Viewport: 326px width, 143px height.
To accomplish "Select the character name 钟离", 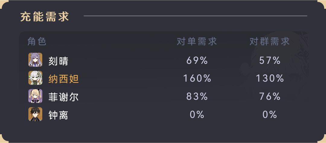I will (58, 115).
